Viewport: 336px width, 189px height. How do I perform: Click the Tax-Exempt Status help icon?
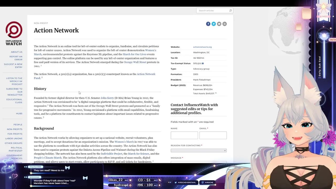tap(203, 63)
